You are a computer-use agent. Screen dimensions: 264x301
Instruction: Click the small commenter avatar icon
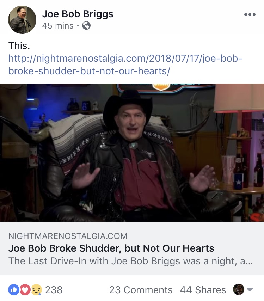[x=239, y=289]
